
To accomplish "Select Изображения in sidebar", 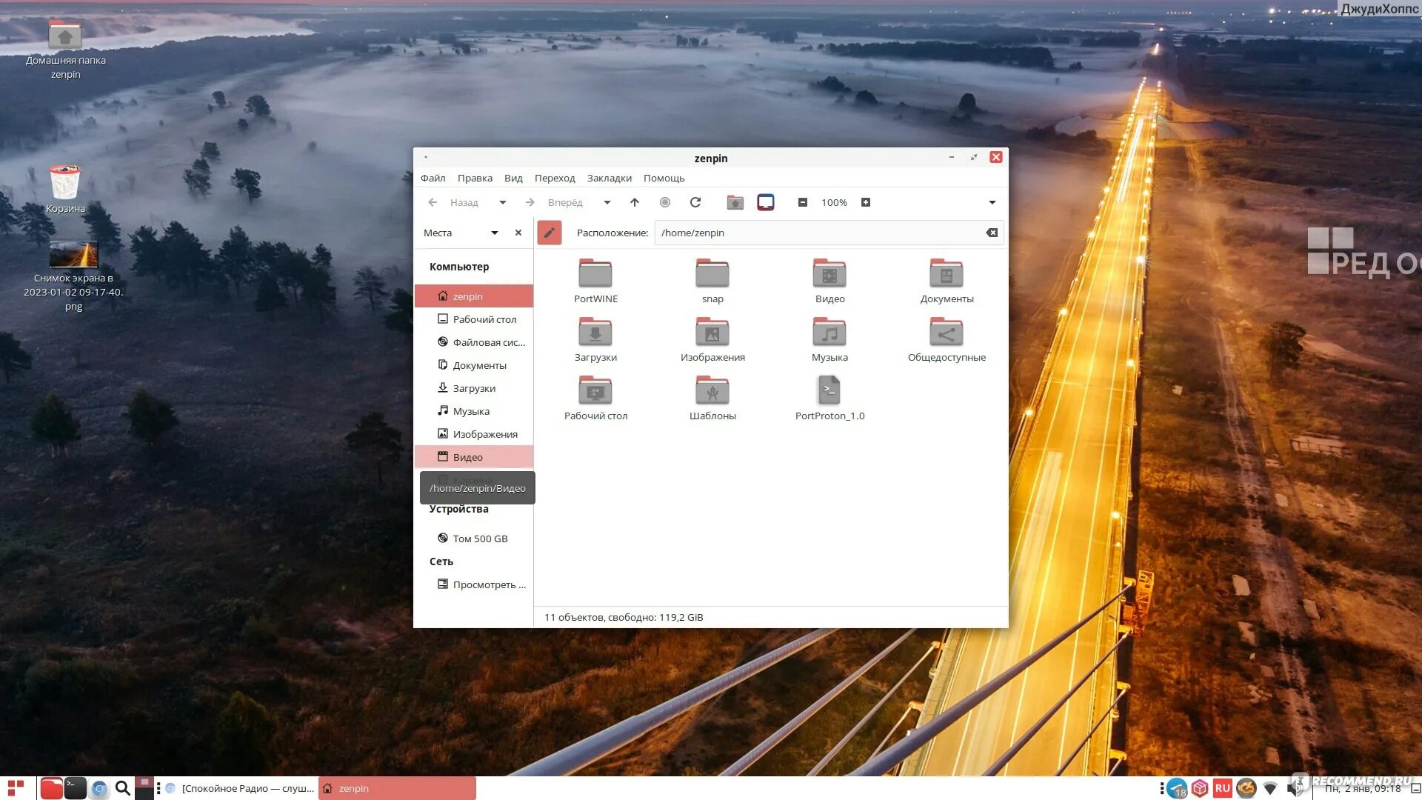I will pos(473,434).
